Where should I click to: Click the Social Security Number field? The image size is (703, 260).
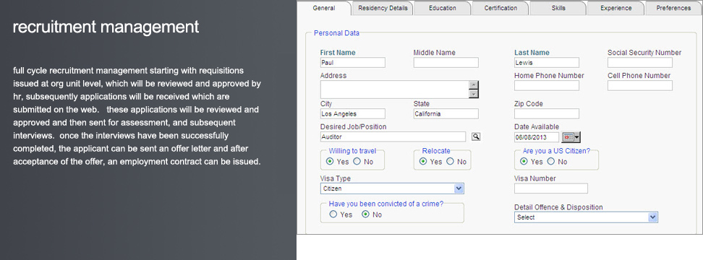click(x=640, y=63)
